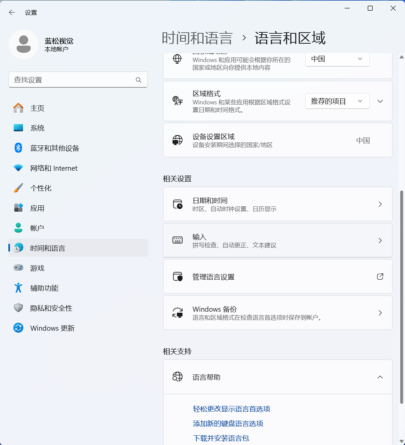405x445 pixels.
Task: Click the 主页 home icon
Action: [18, 108]
